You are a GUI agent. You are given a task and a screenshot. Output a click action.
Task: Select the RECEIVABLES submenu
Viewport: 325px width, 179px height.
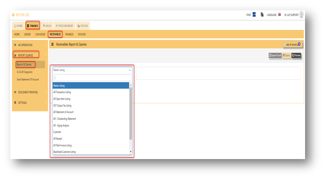(55, 34)
